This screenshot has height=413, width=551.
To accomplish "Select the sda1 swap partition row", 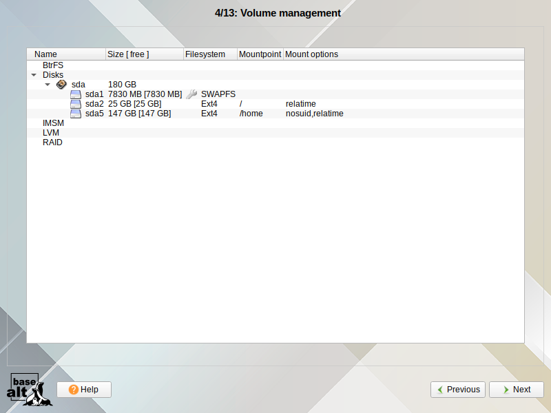I will pos(275,94).
